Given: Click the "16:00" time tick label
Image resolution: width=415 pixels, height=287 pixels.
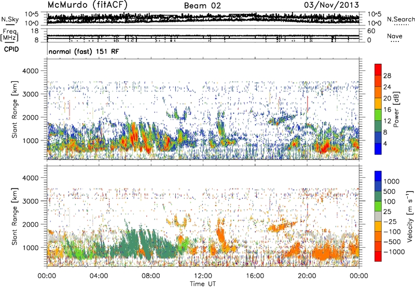Looking at the screenshot, I should 255,276.
